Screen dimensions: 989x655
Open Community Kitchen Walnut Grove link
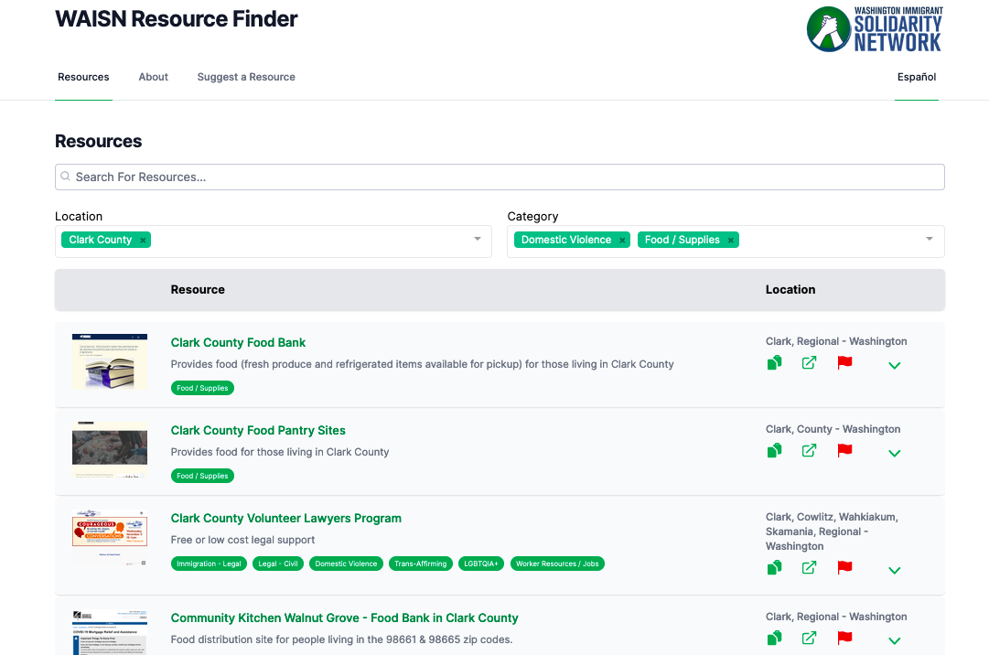pos(344,617)
